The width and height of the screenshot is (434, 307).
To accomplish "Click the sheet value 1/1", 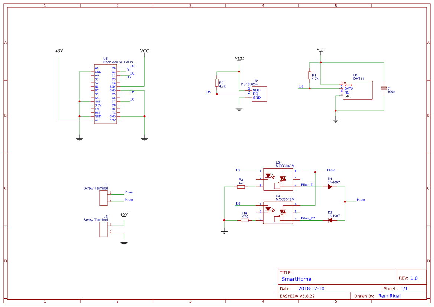I will [x=404, y=288].
